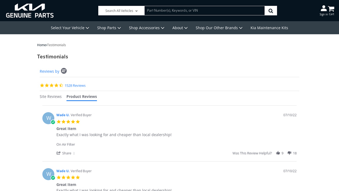Screen dimensions: 339x191
Task: Click the unhelpful count 18 on first review
Action: 295,153
